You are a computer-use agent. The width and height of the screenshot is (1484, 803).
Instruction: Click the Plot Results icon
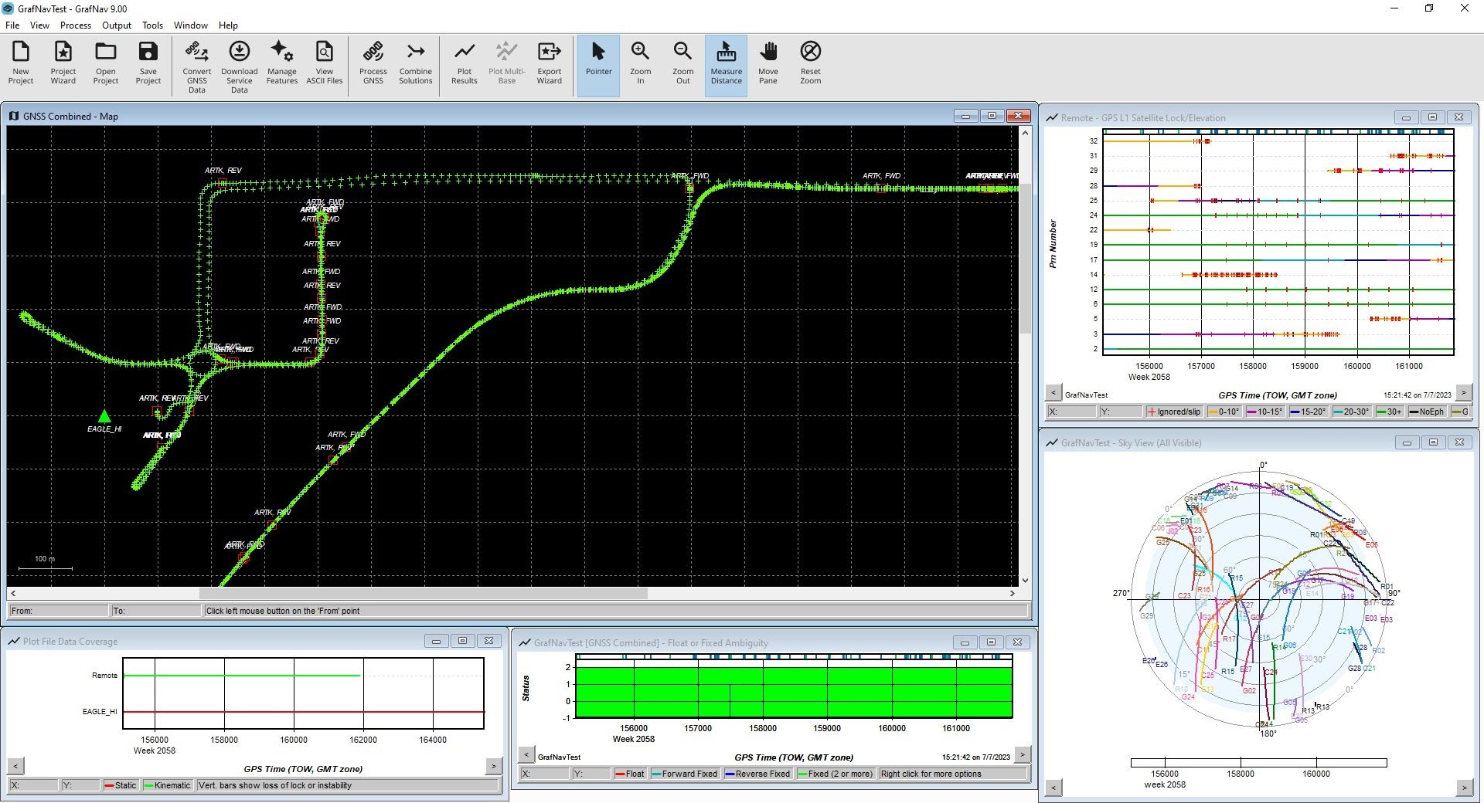[x=465, y=63]
